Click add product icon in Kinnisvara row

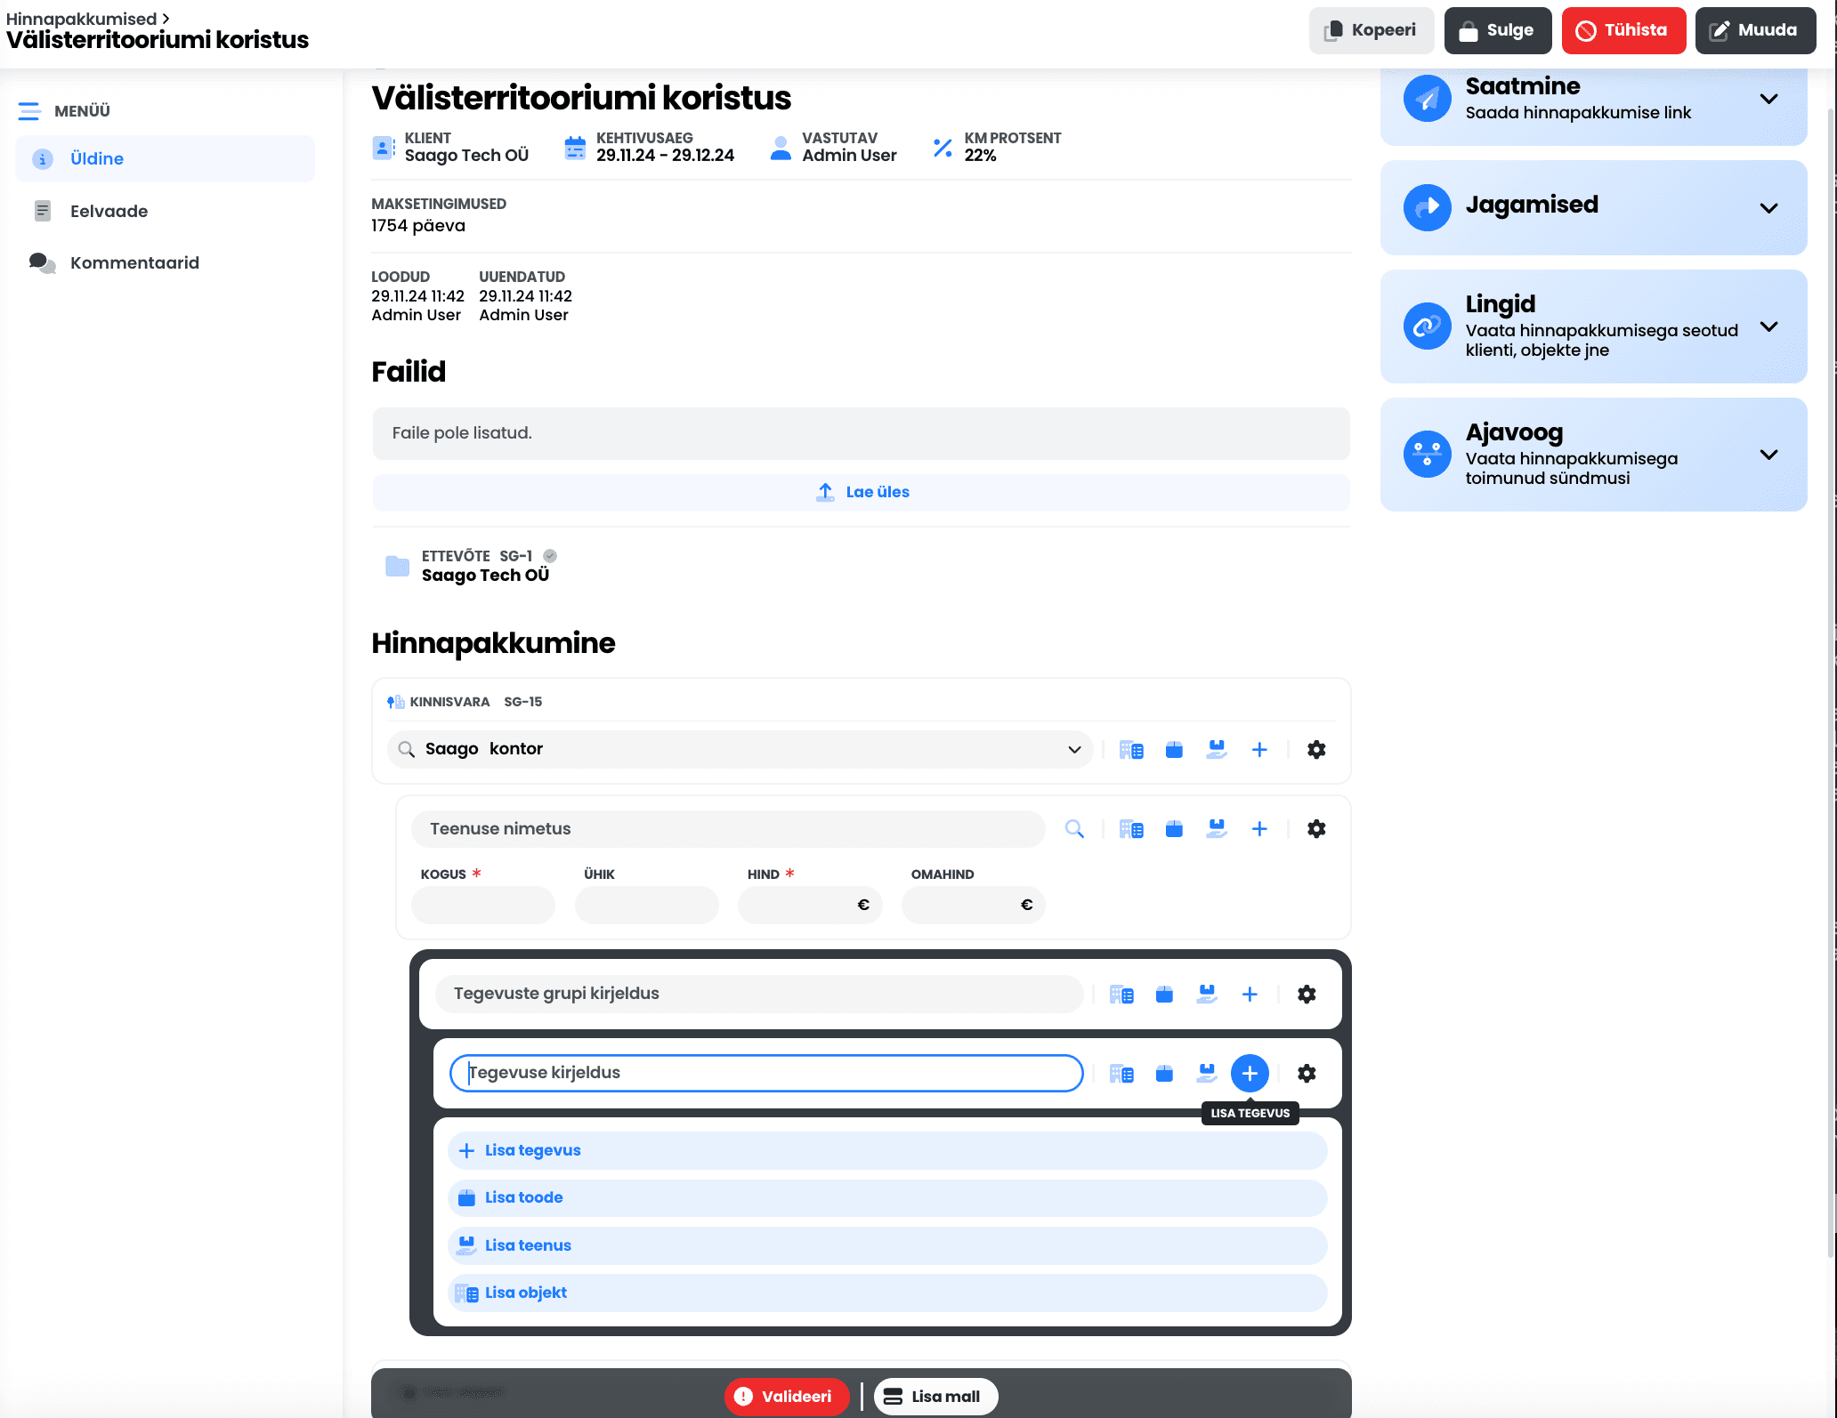click(1174, 750)
